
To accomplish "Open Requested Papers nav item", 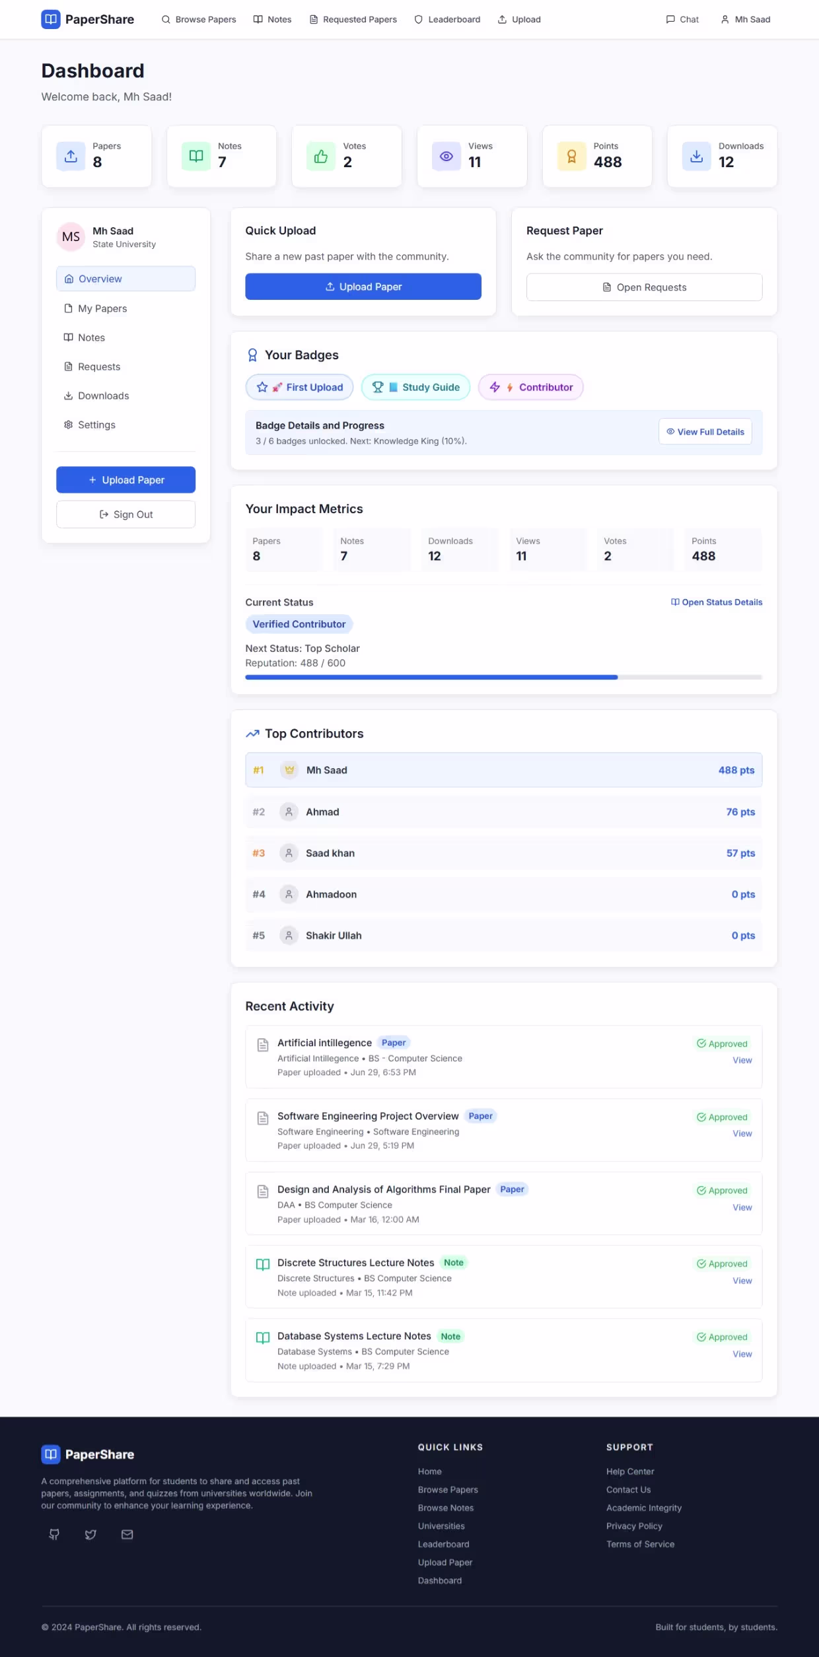I will pyautogui.click(x=353, y=19).
